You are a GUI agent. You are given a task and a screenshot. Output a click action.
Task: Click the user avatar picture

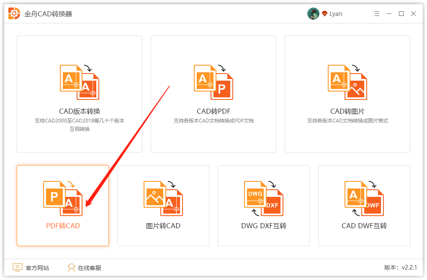click(313, 14)
